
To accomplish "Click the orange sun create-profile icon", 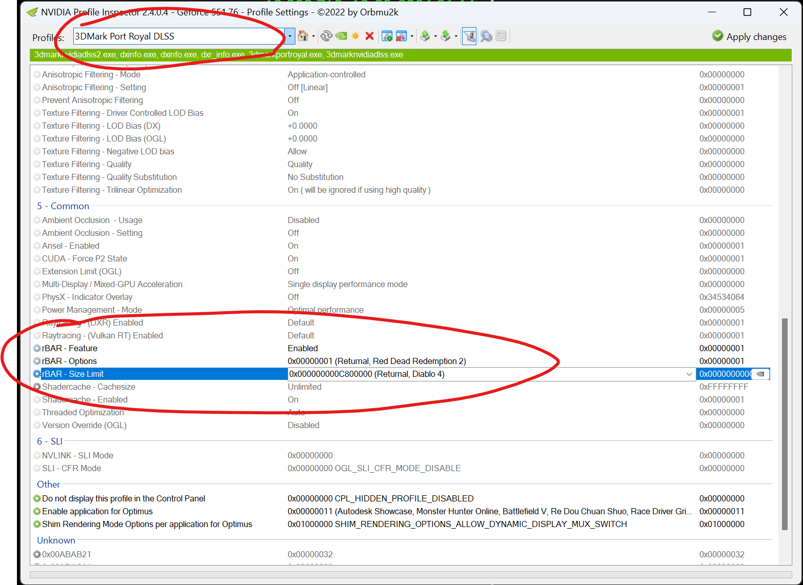I will click(x=355, y=36).
